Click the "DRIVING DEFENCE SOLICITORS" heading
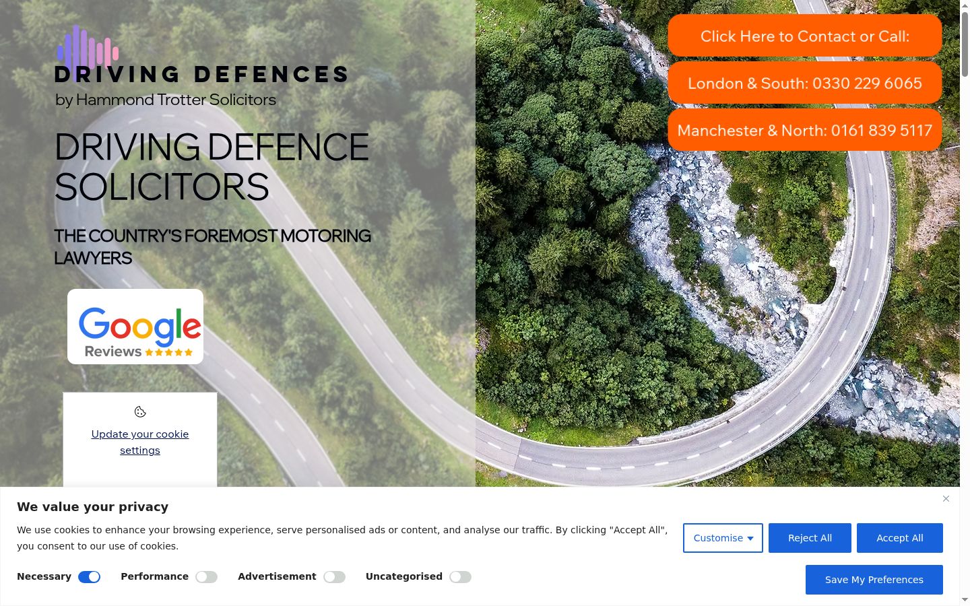The image size is (970, 606). click(x=212, y=167)
